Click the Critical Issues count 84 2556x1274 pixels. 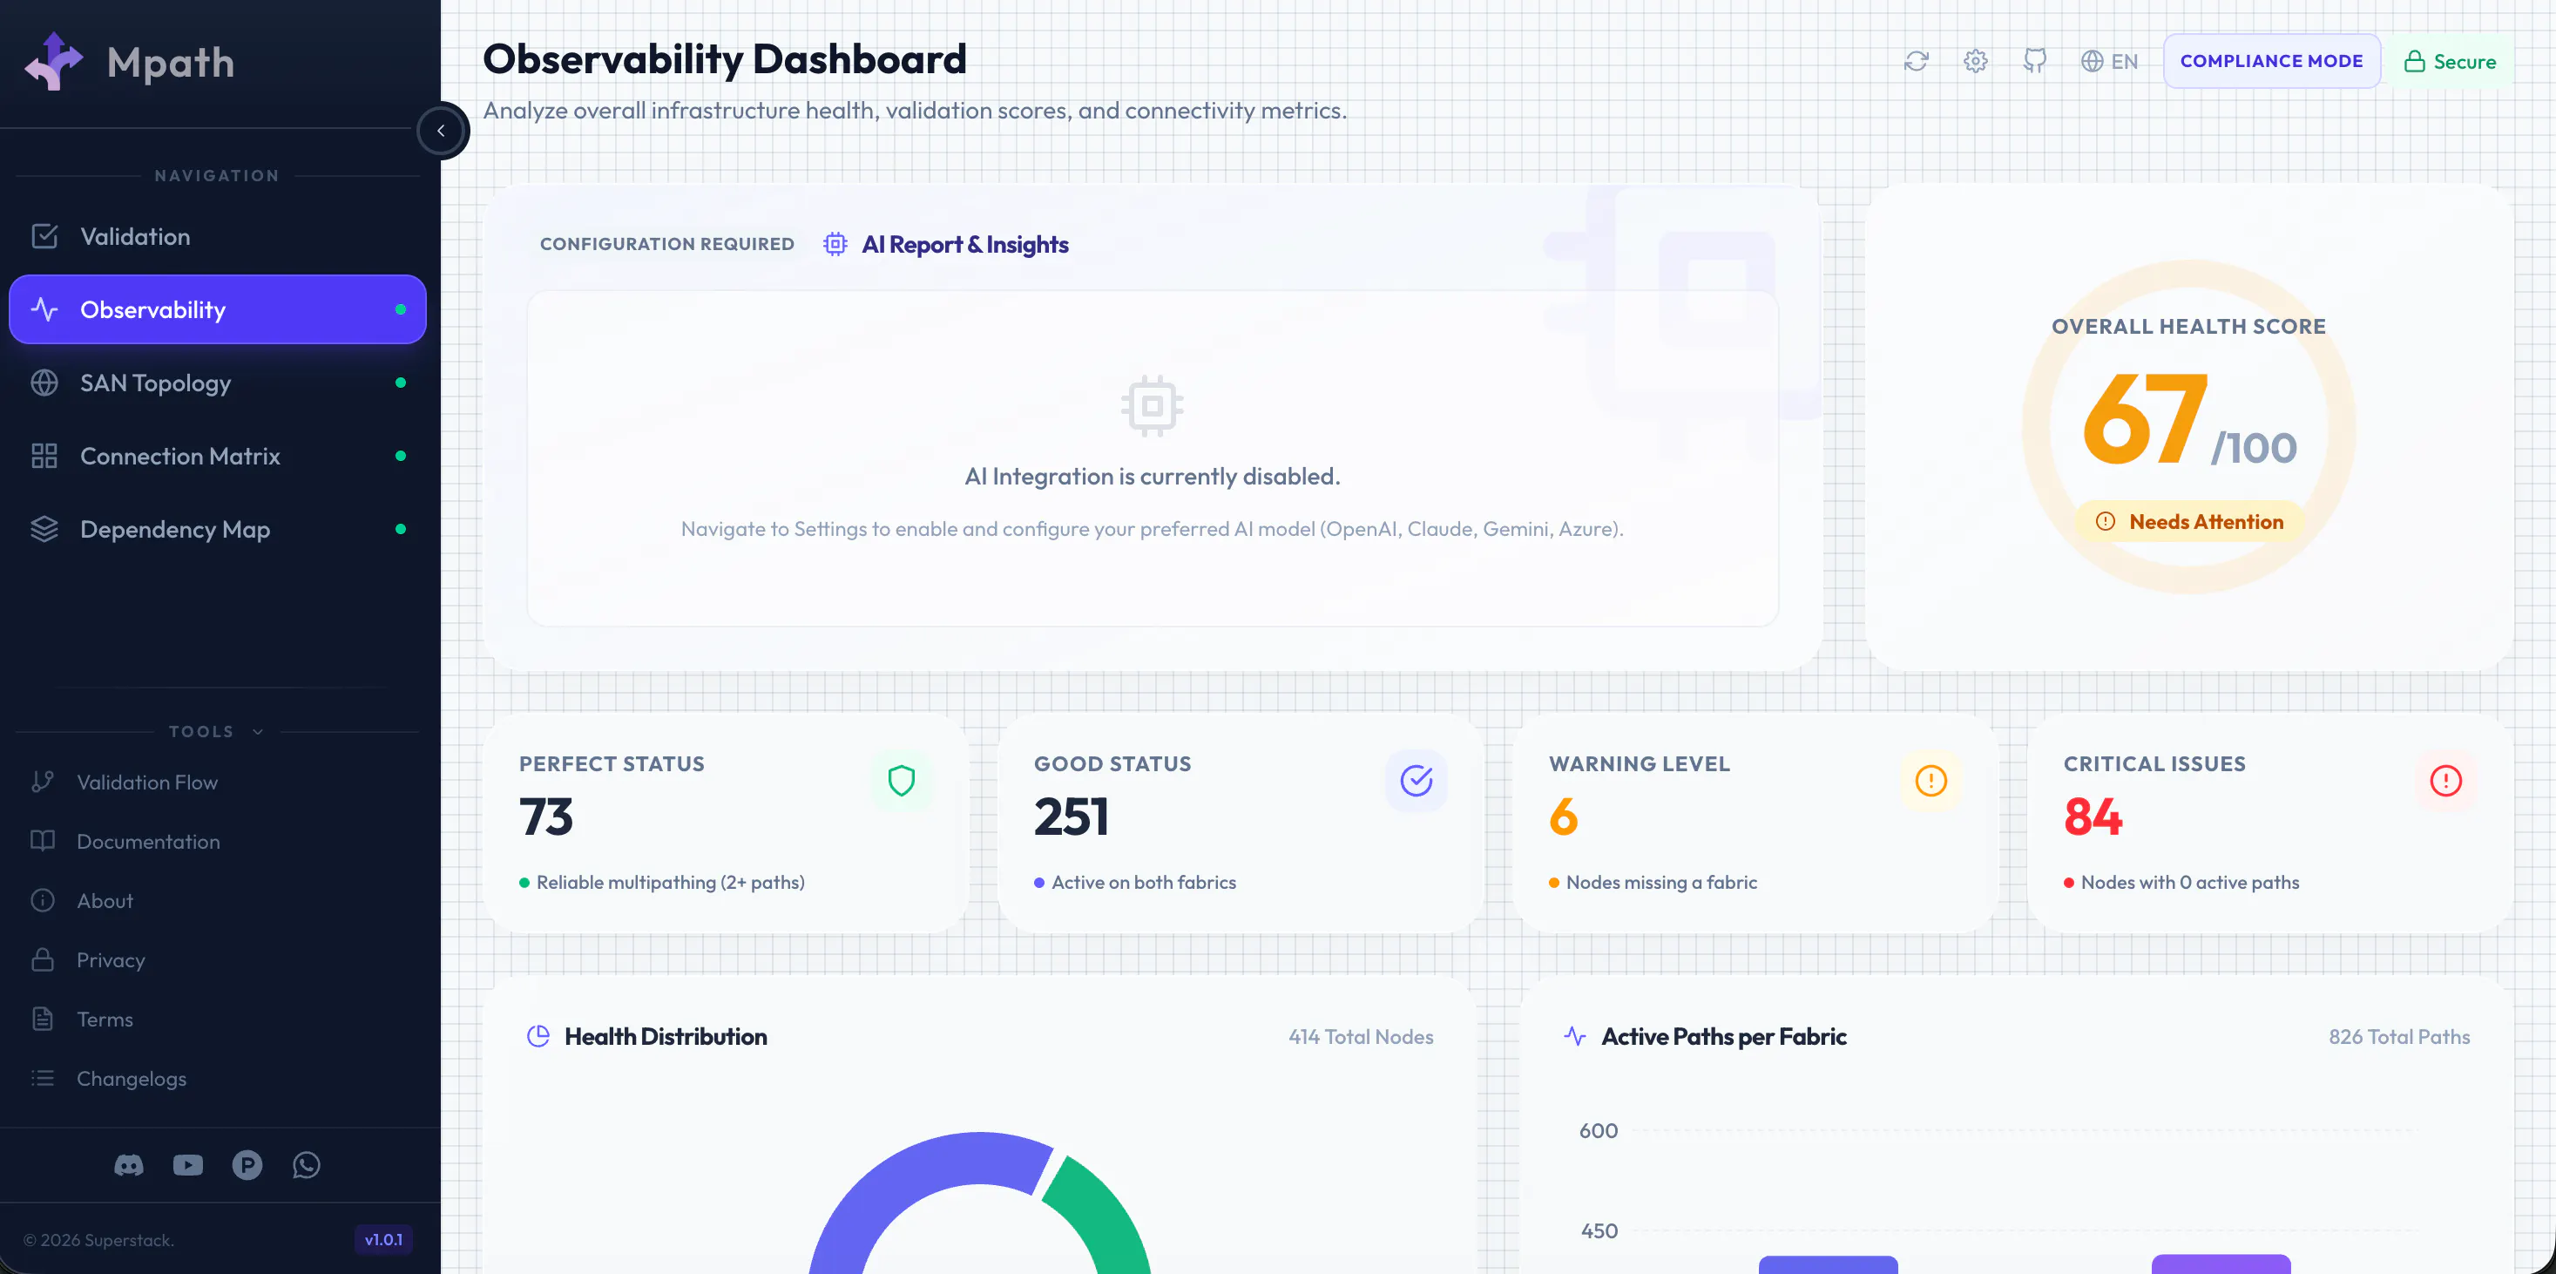tap(2093, 817)
